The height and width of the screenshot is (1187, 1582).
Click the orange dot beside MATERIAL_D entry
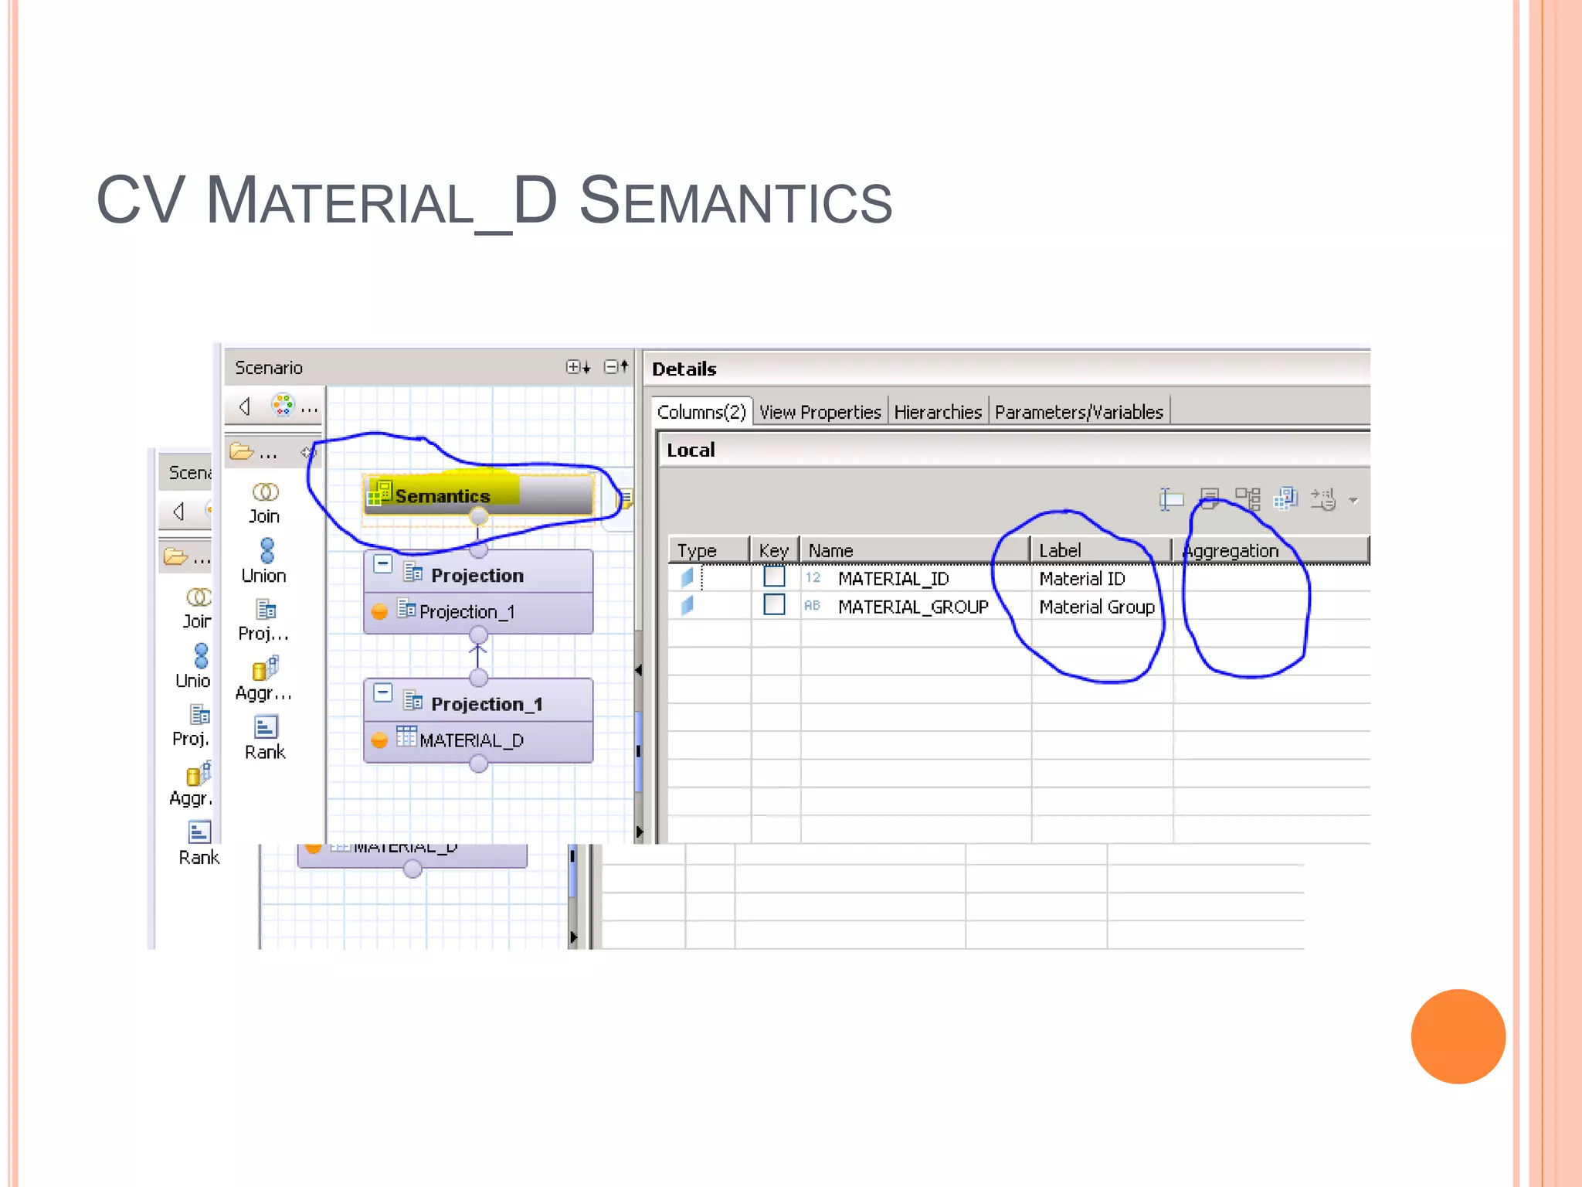379,740
